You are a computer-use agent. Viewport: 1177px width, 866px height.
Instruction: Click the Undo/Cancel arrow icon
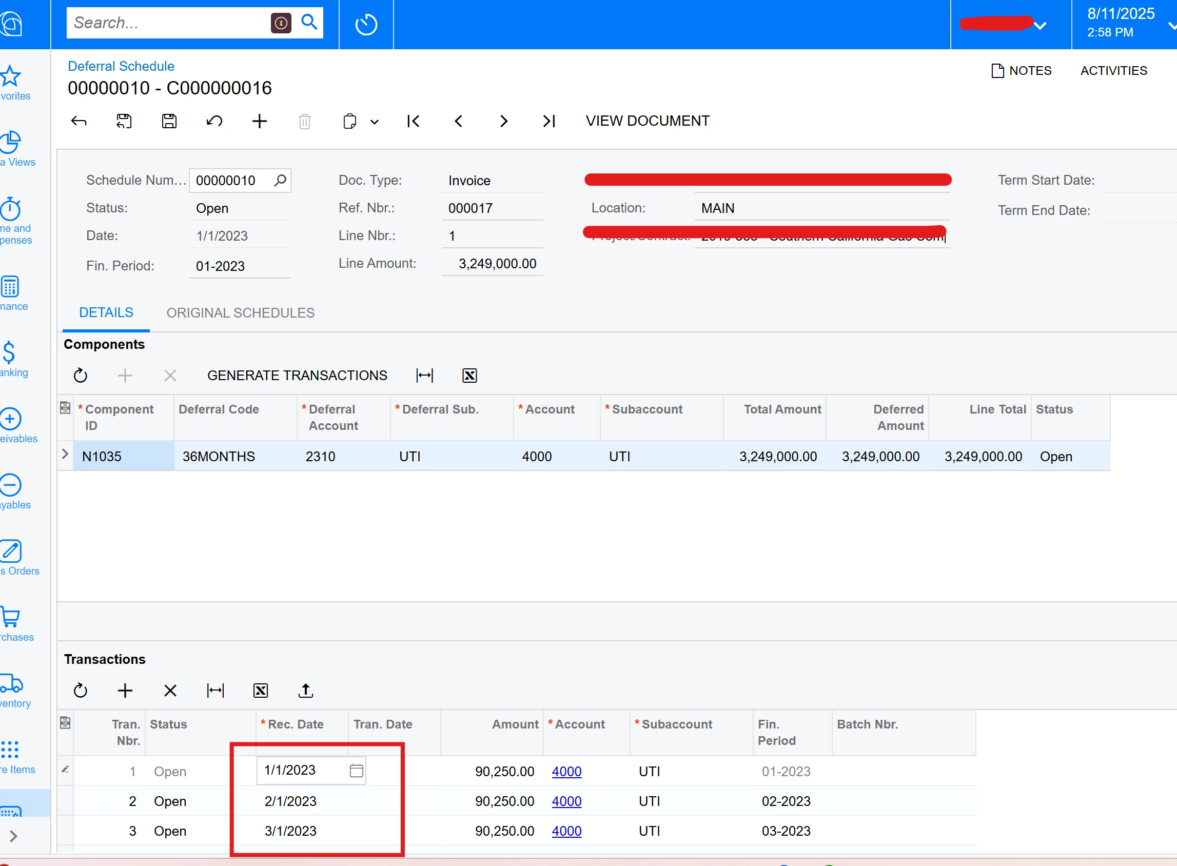(x=214, y=121)
